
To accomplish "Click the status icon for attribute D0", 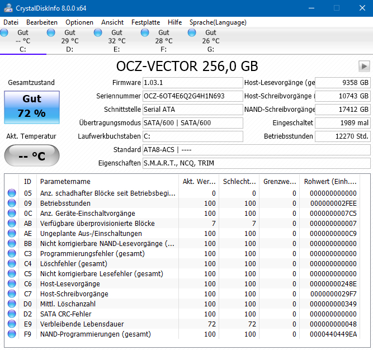I will click(x=12, y=304).
